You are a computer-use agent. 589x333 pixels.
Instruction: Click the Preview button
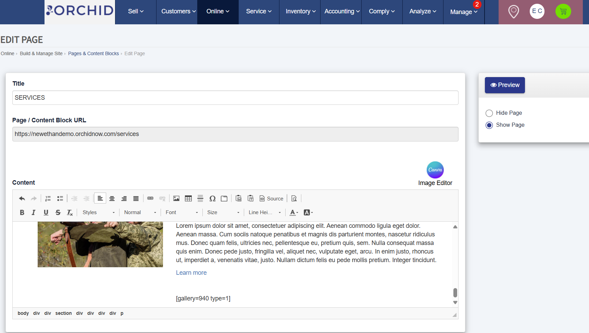click(x=505, y=85)
